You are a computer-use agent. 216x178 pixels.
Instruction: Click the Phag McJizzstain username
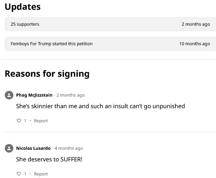click(x=34, y=95)
